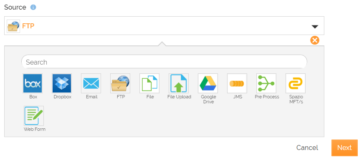Pick the Web Form source icon

tap(34, 116)
